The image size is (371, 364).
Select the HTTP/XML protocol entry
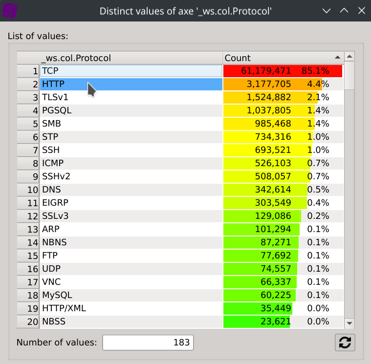131,308
